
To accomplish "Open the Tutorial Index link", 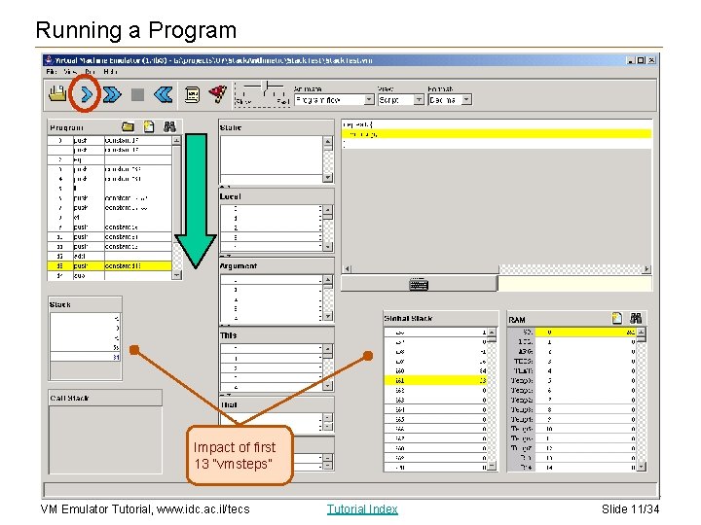I will pos(362,508).
